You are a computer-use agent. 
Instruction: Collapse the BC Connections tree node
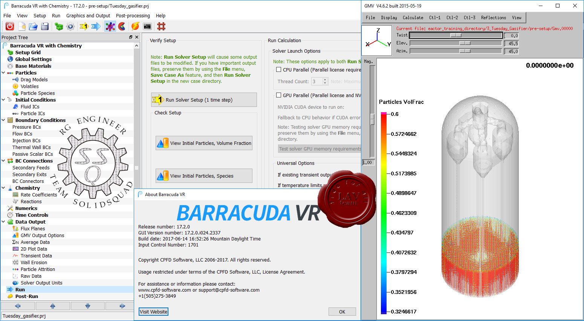(x=3, y=161)
